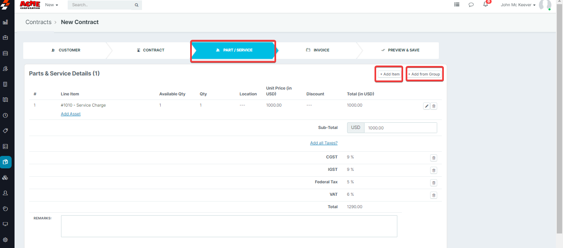Delete the Federal Tax row
The image size is (563, 248).
point(433,183)
